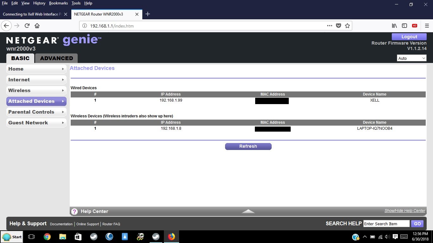Click the Help Center question mark icon
The image size is (433, 243).
point(74,212)
